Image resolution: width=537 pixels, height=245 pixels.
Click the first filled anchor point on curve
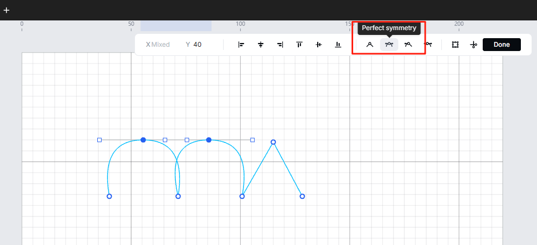[x=143, y=140]
